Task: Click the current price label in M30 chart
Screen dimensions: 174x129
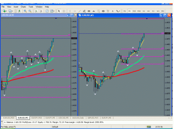Action: [74, 38]
